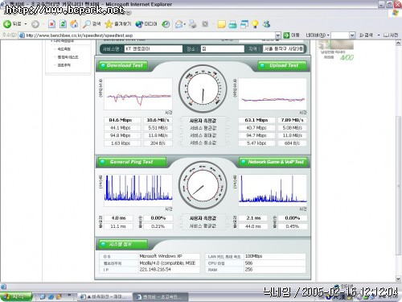Click the cascading windows toolbar icon

[244, 24]
